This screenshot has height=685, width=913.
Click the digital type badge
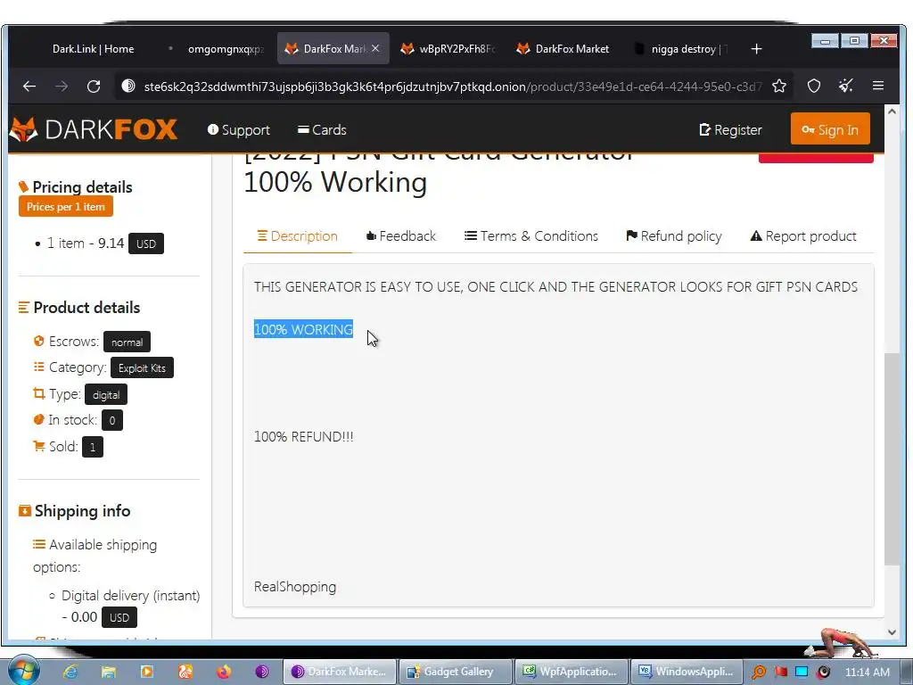106,394
